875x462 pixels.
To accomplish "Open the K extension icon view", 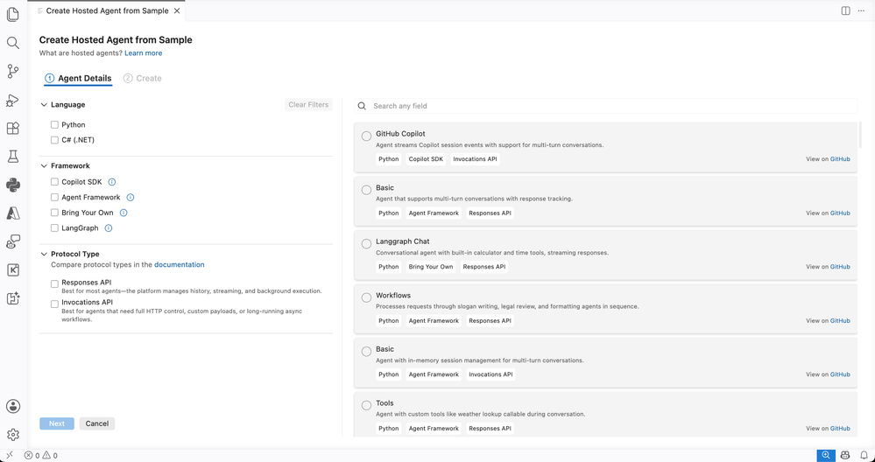I will click(x=13, y=270).
